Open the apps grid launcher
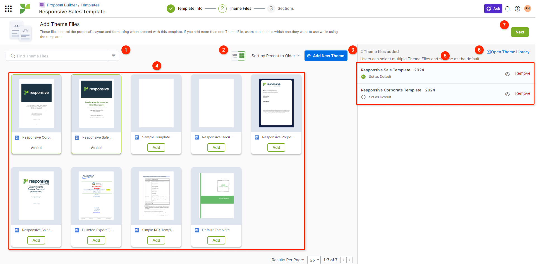Image resolution: width=537 pixels, height=264 pixels. [8, 9]
